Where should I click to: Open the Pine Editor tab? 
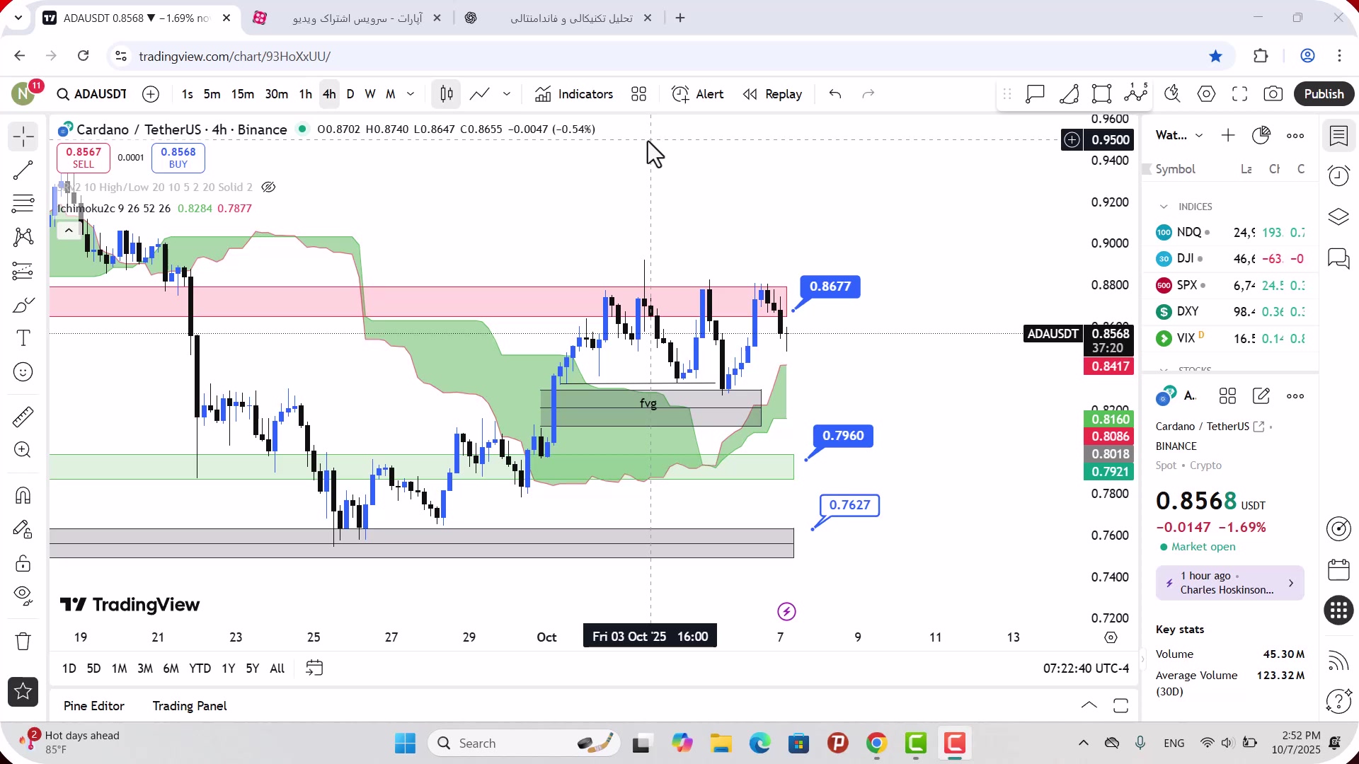(94, 706)
